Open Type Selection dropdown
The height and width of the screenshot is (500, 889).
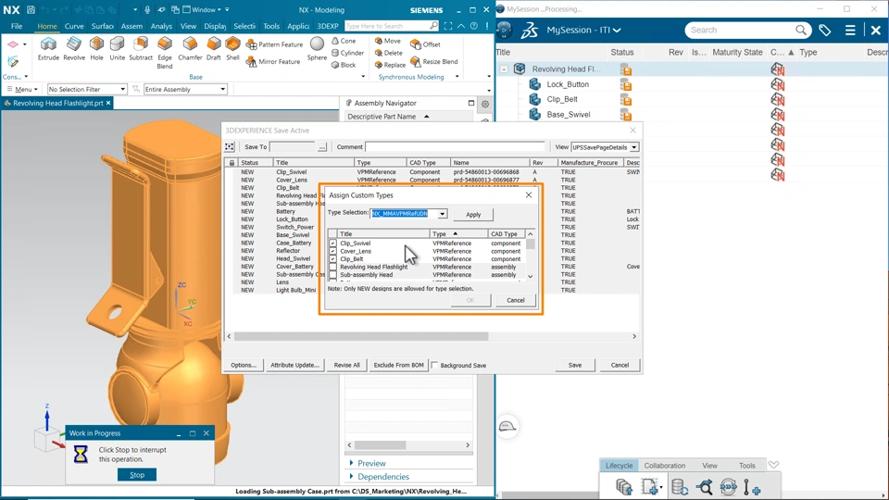pyautogui.click(x=443, y=214)
